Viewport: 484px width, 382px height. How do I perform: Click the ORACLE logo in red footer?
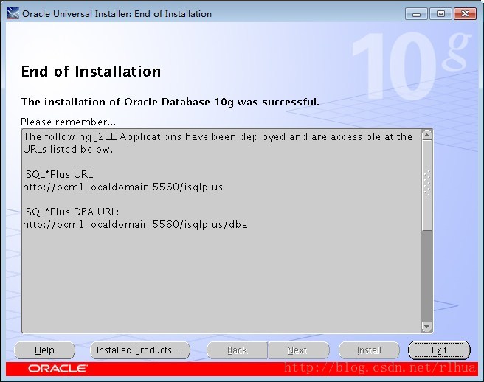pyautogui.click(x=58, y=369)
